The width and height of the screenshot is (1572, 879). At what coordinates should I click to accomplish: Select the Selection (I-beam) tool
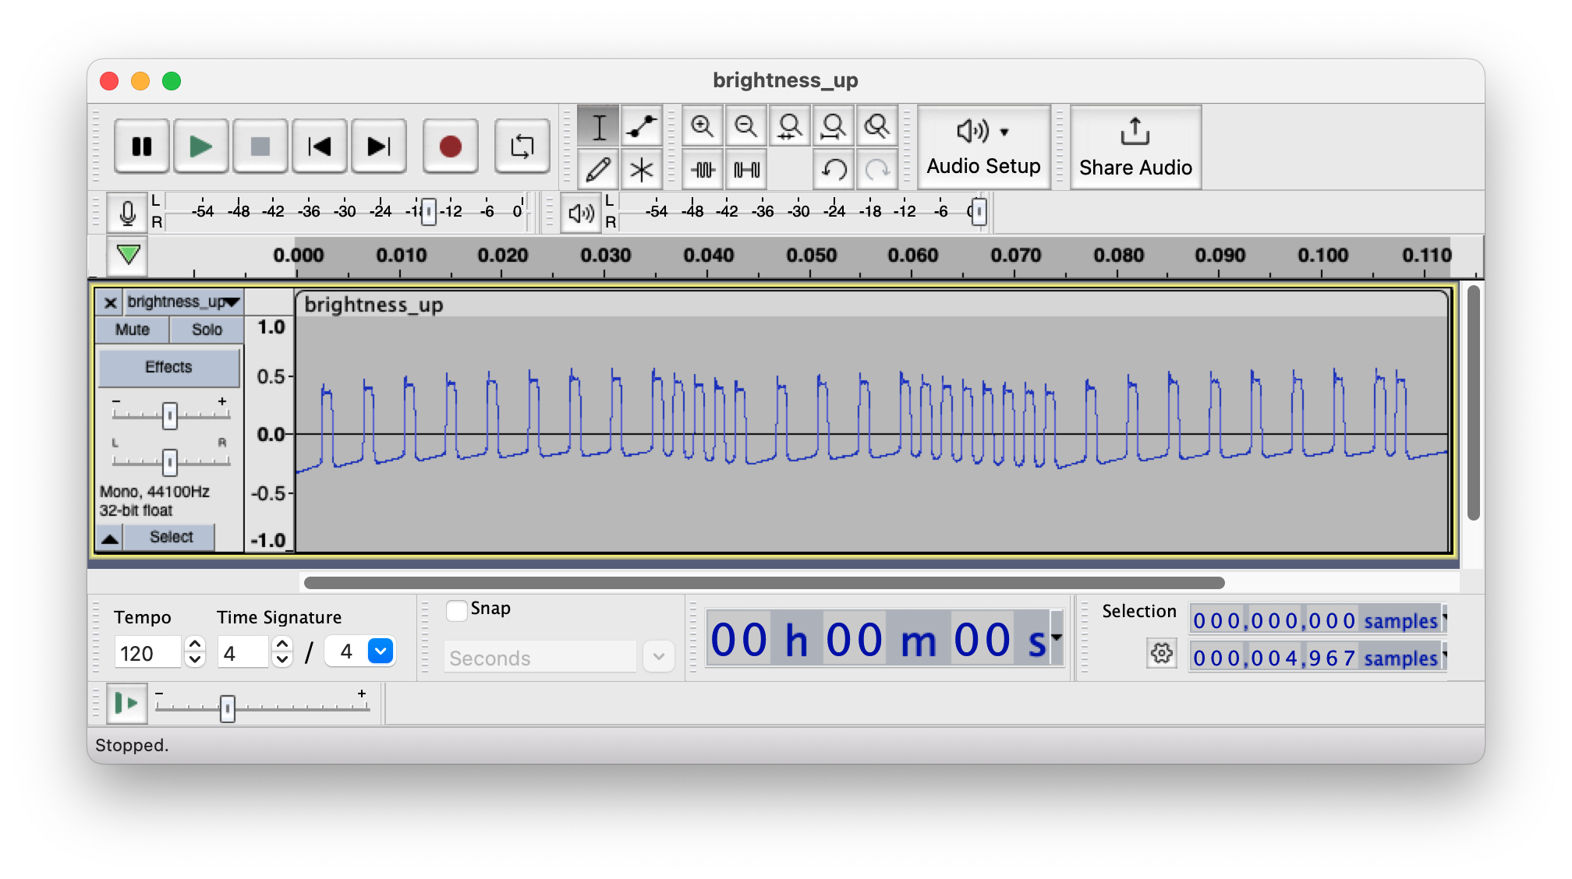598,126
